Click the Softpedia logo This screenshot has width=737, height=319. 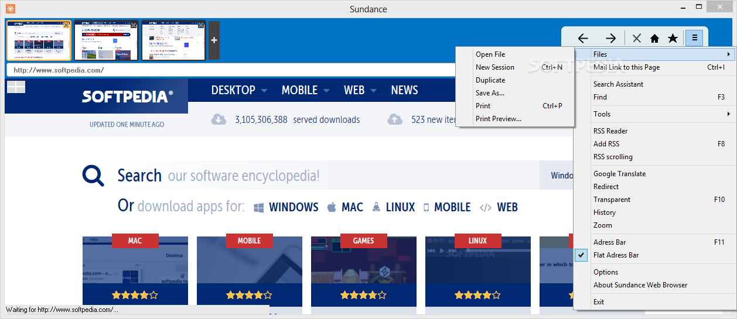pyautogui.click(x=128, y=96)
